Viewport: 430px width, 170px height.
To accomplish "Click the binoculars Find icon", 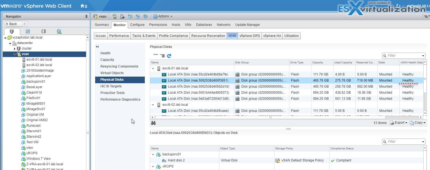I will click(153, 123).
